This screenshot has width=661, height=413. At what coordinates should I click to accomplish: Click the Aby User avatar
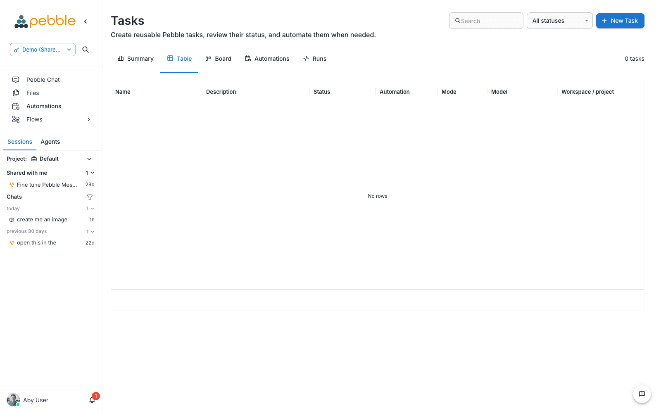coord(13,400)
